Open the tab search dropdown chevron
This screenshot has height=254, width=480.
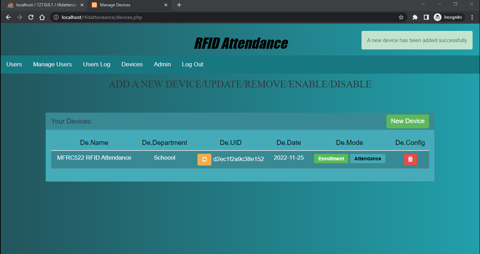tap(423, 4)
